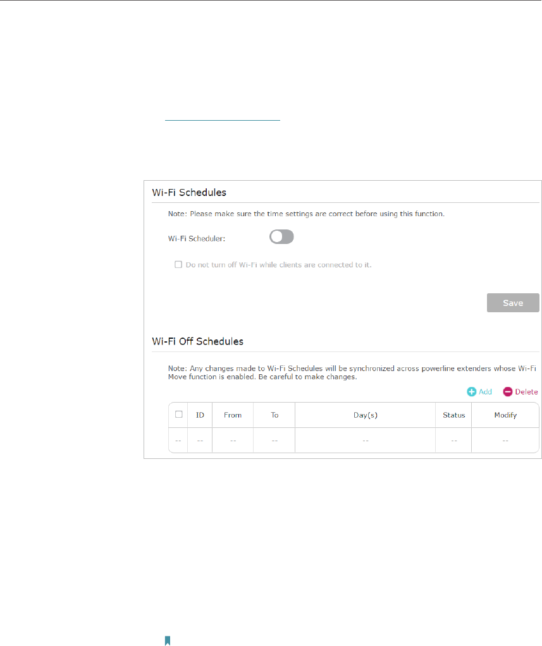Click the empty Modify cell in table row
The width and height of the screenshot is (542, 646).
click(x=505, y=441)
